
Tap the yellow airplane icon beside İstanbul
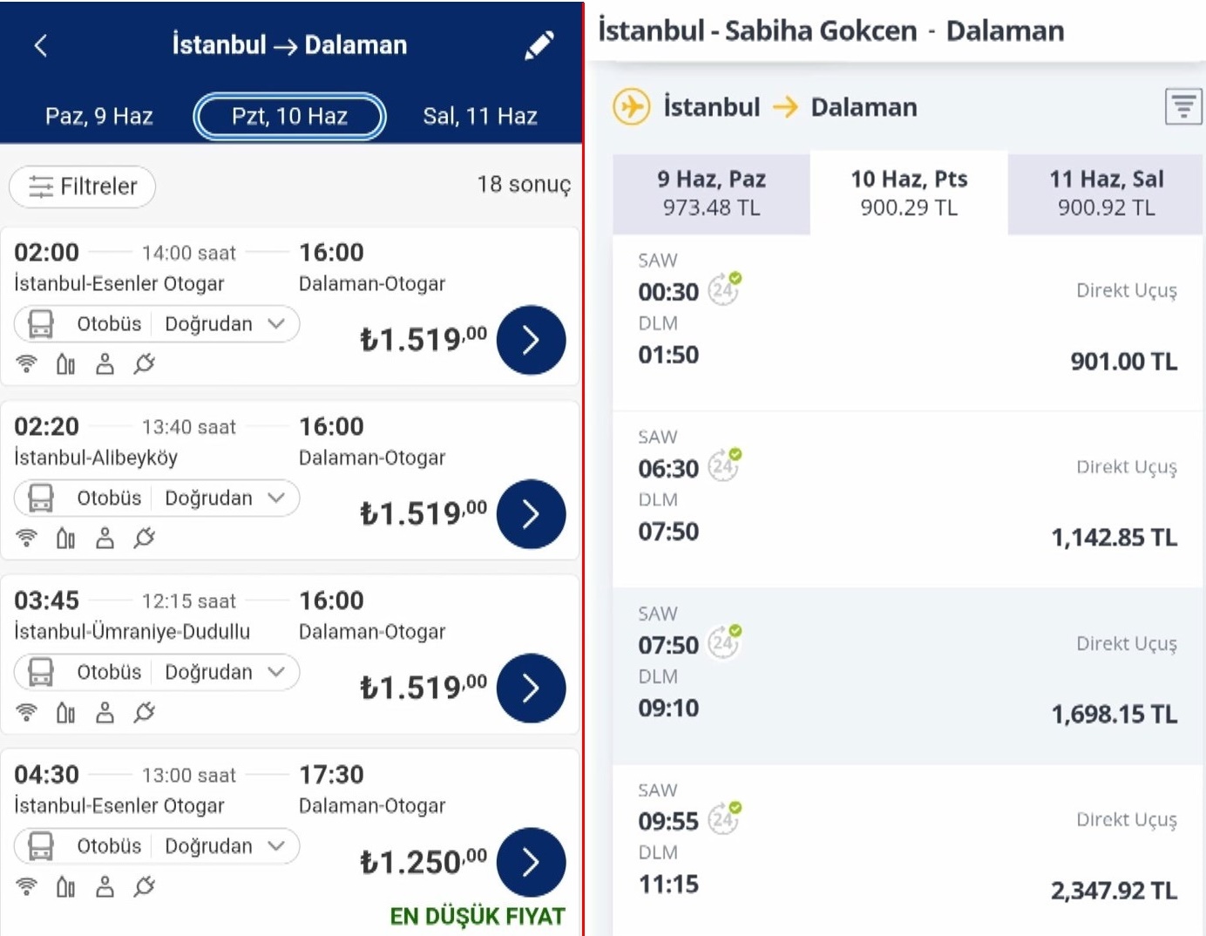coord(632,107)
